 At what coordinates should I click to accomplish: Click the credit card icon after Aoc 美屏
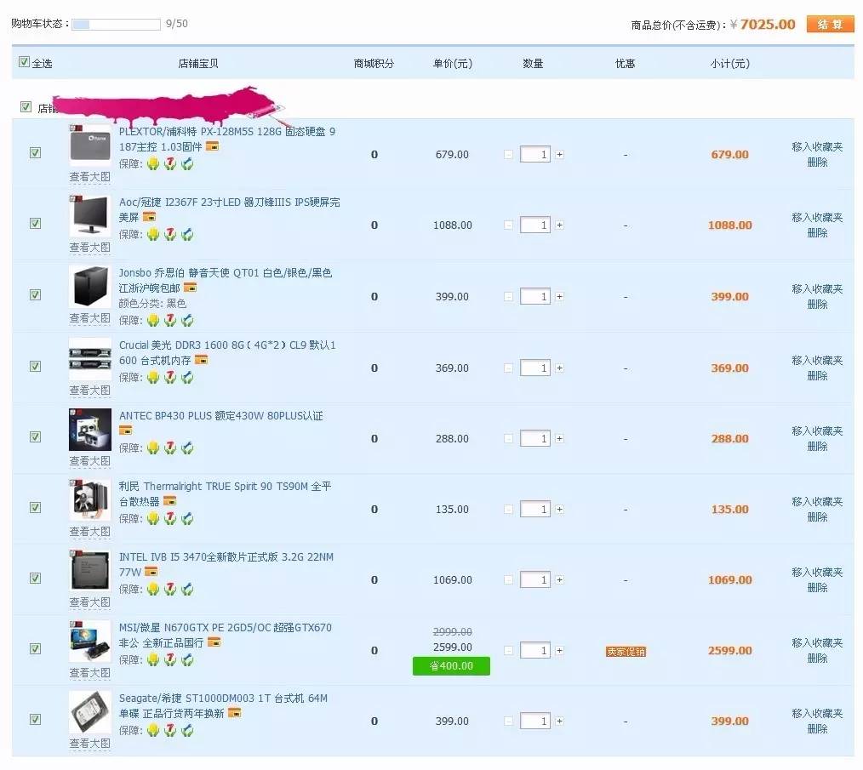[149, 217]
